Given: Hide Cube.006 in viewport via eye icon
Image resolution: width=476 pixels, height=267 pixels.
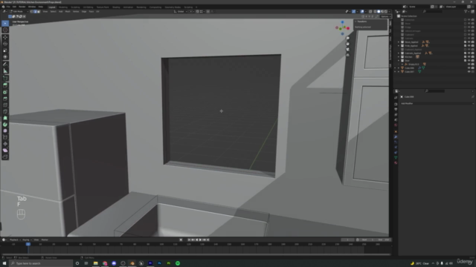Looking at the screenshot, I should coord(469,68).
